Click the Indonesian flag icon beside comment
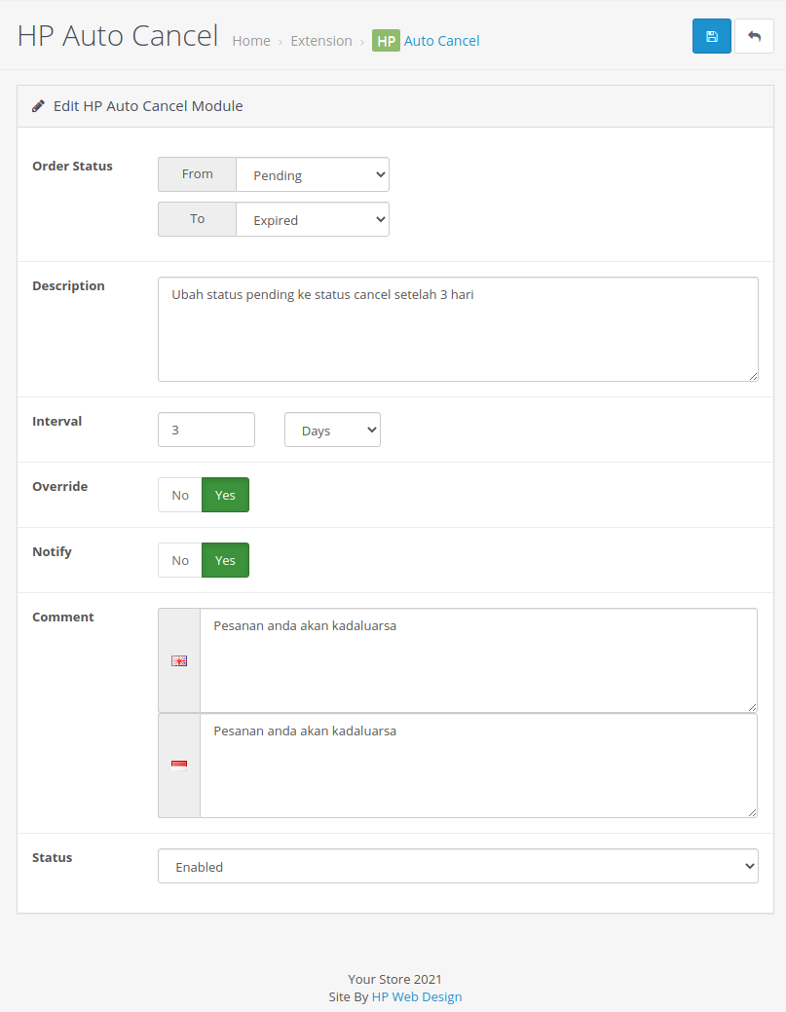Viewport: 786px width, 1012px height. [x=179, y=766]
